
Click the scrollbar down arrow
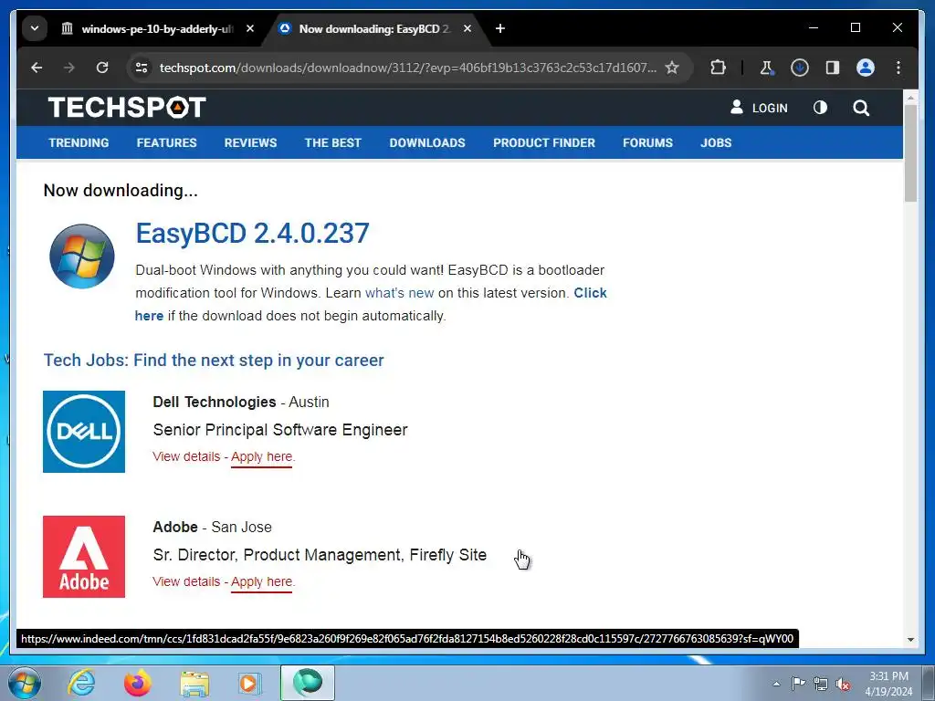pyautogui.click(x=910, y=640)
